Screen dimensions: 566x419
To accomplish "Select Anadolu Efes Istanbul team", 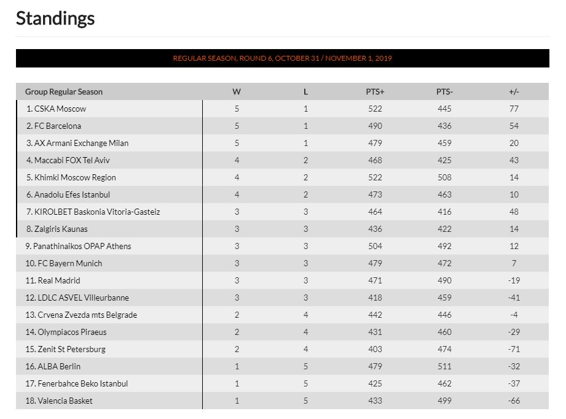I will 72,195.
